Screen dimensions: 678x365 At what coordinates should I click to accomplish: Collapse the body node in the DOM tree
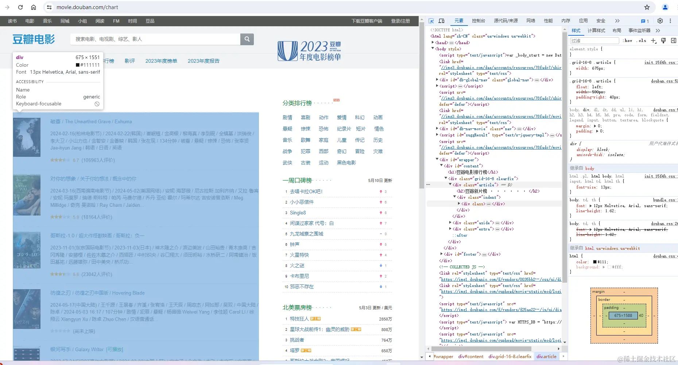[x=433, y=48]
